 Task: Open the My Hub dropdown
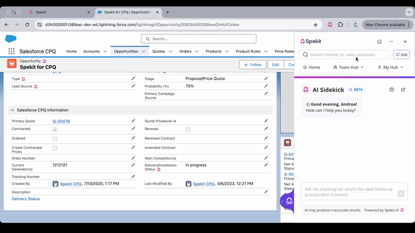pyautogui.click(x=390, y=67)
